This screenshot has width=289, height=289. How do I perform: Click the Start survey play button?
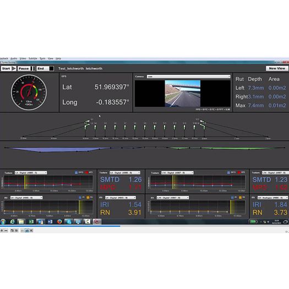pos(9,69)
